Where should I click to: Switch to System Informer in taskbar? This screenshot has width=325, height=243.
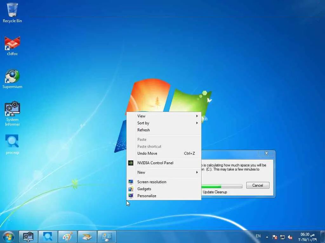pos(28,237)
